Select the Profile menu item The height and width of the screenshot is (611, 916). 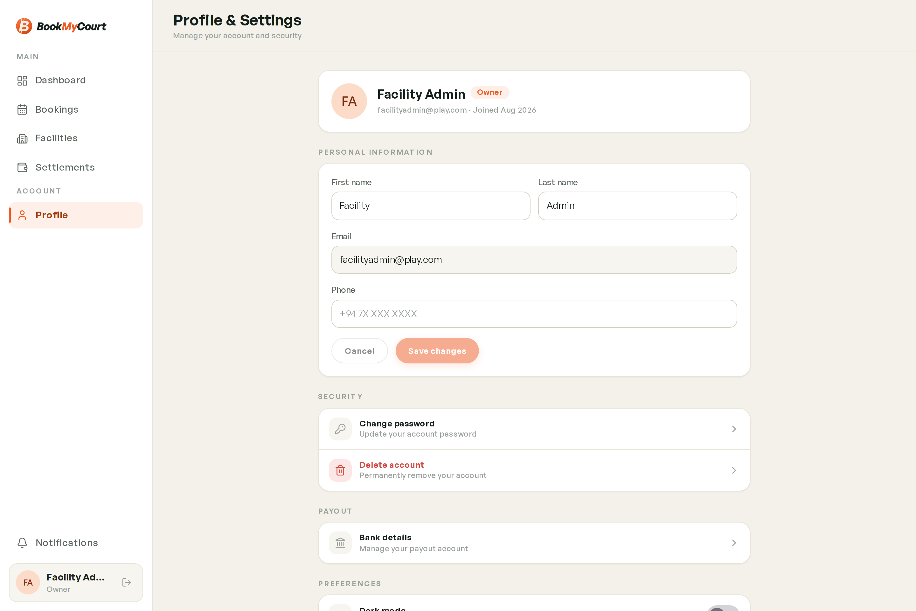point(76,215)
